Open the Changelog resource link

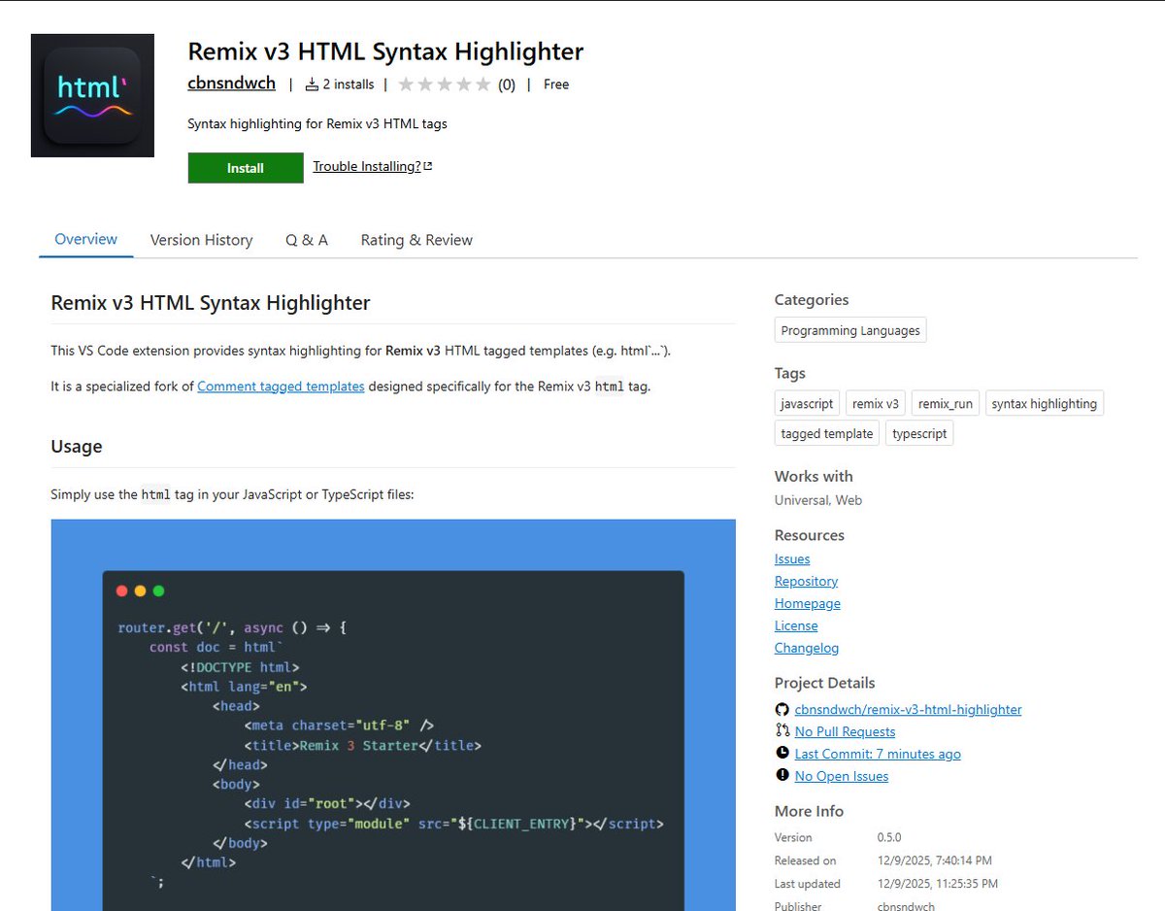[x=807, y=649]
